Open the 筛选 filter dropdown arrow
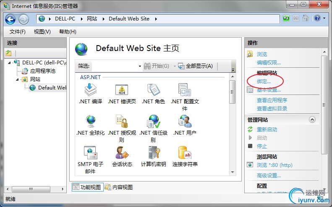Viewport: 332px width, 207px height. click(x=140, y=66)
